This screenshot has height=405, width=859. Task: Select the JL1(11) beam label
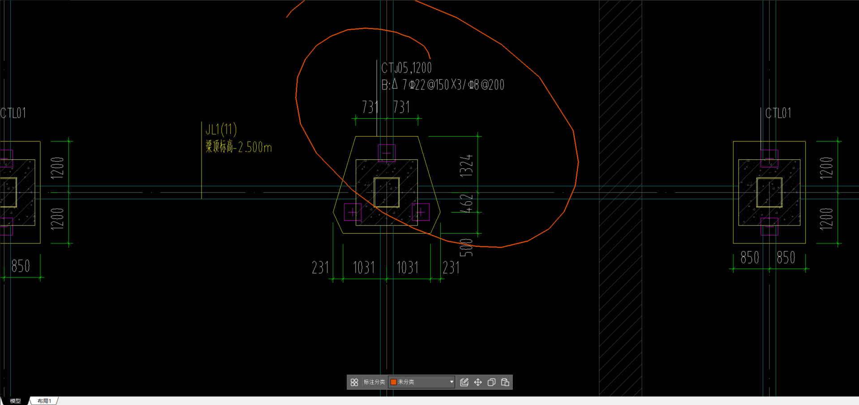click(221, 129)
